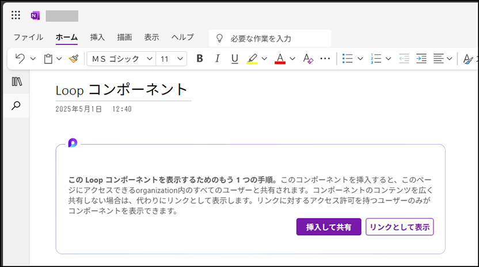Apply yellow text highlight color
Screen dimensions: 479x267
(252, 58)
